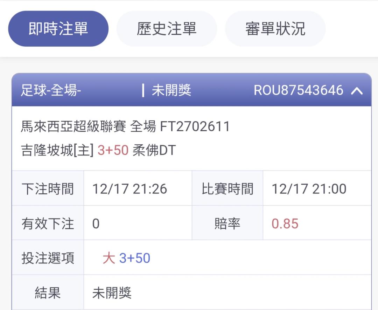This screenshot has width=378, height=310.
Task: Collapse the bet slip with the chevron arrow
Action: coord(357,91)
